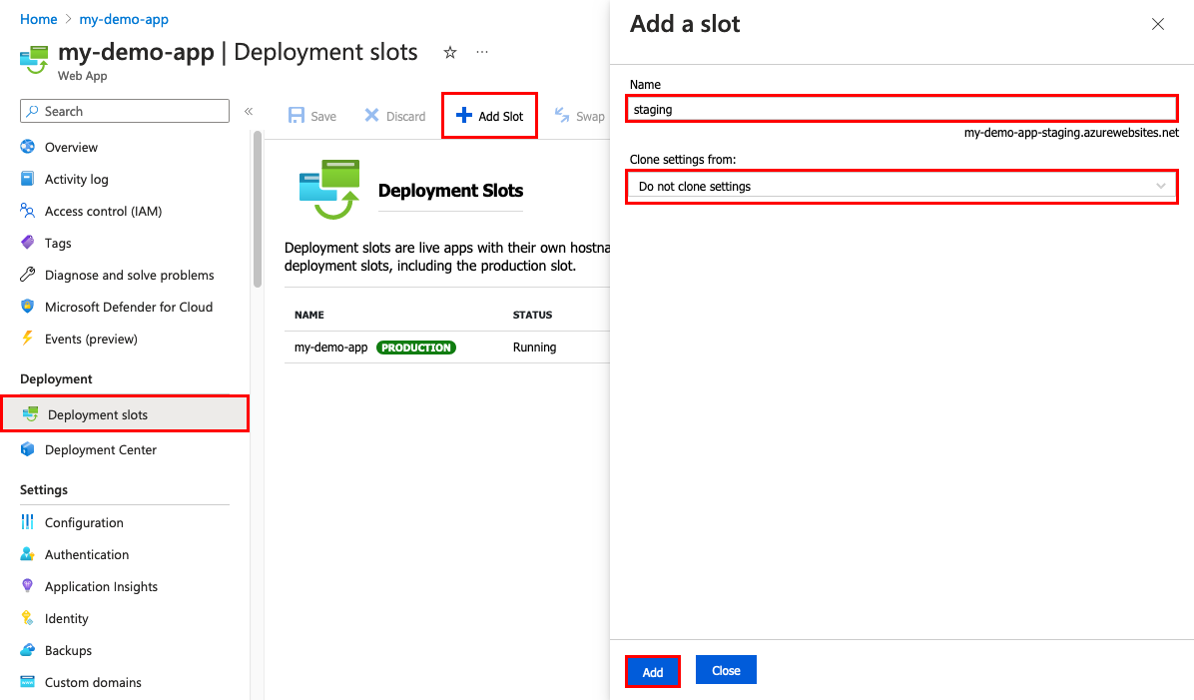Click Microsoft Defender for Cloud shield icon

(x=27, y=307)
